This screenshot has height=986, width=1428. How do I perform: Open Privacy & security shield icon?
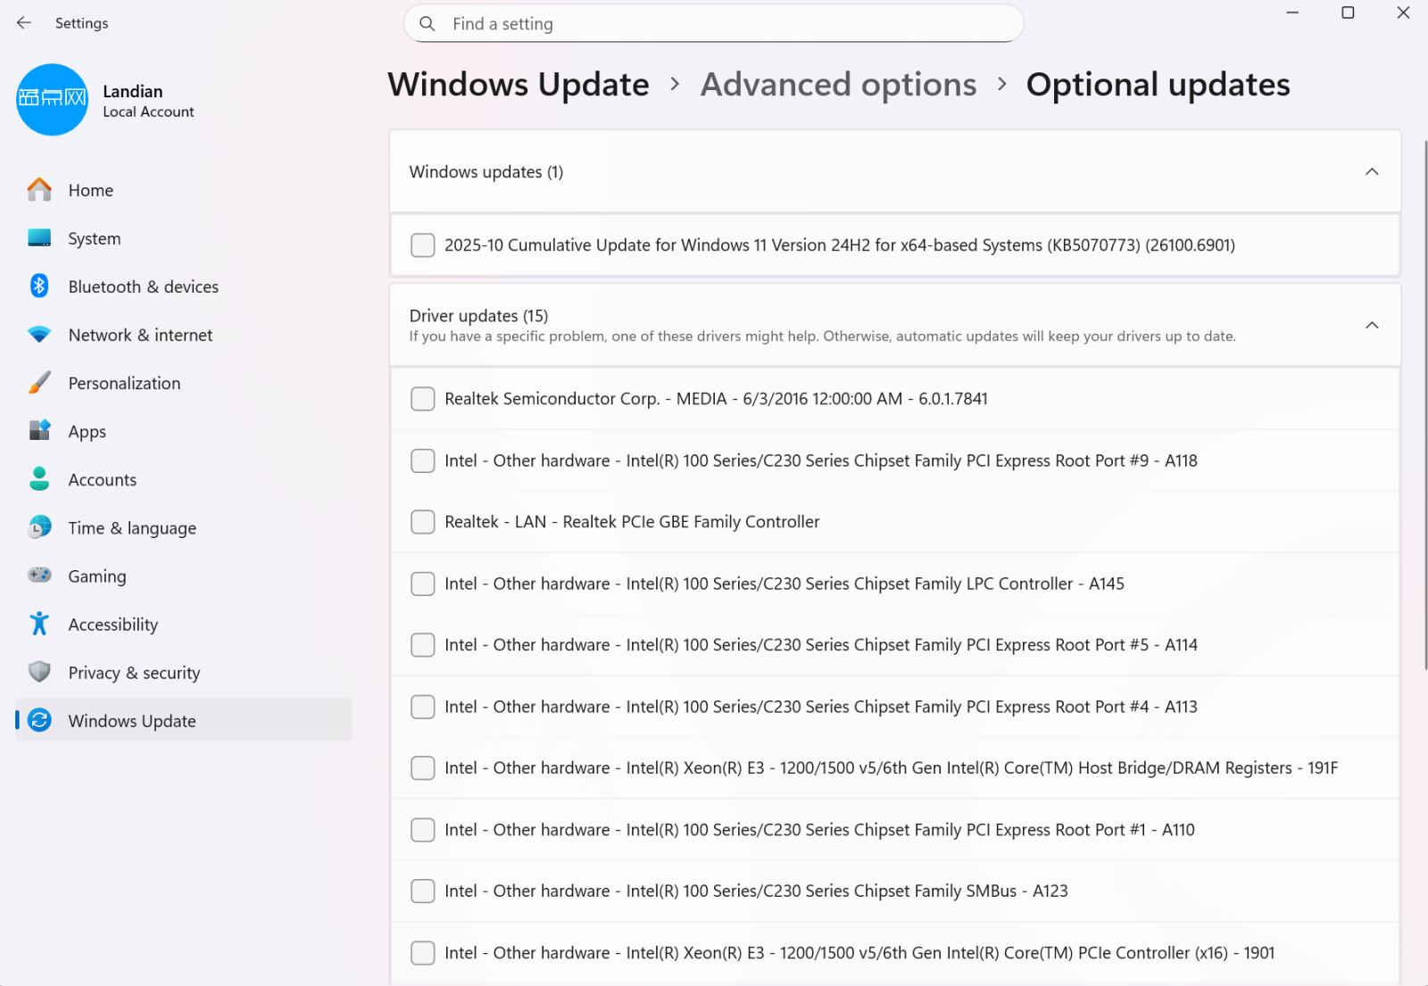coord(39,672)
